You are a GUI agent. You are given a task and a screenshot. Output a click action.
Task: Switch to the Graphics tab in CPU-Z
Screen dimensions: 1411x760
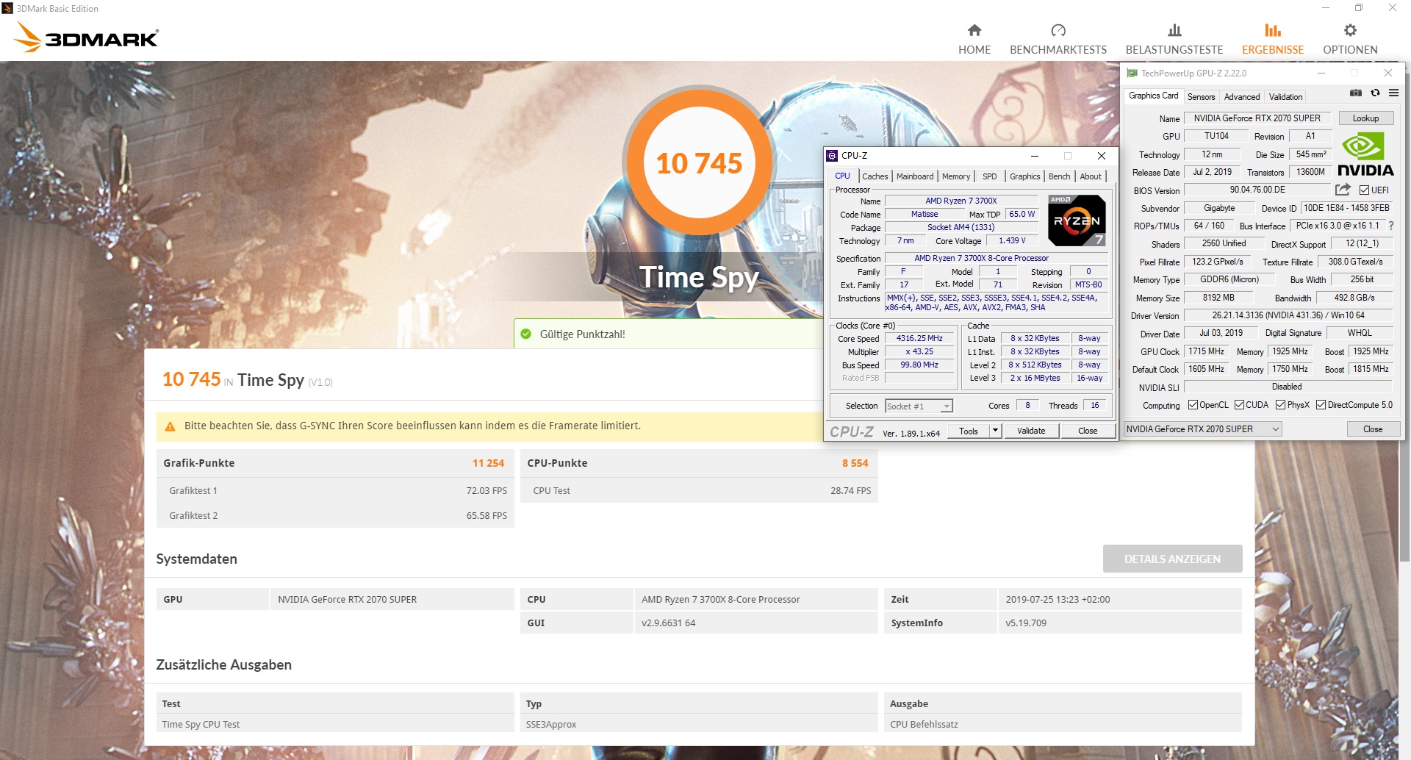coord(1024,176)
